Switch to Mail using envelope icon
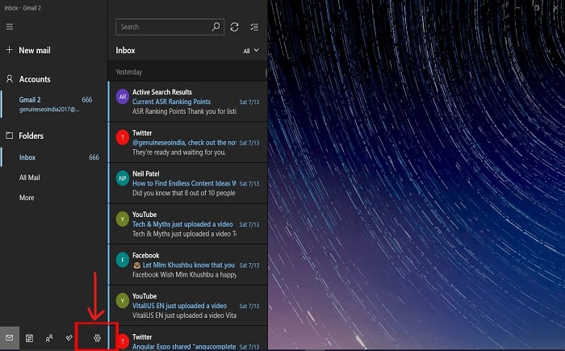565x351 pixels. click(10, 337)
